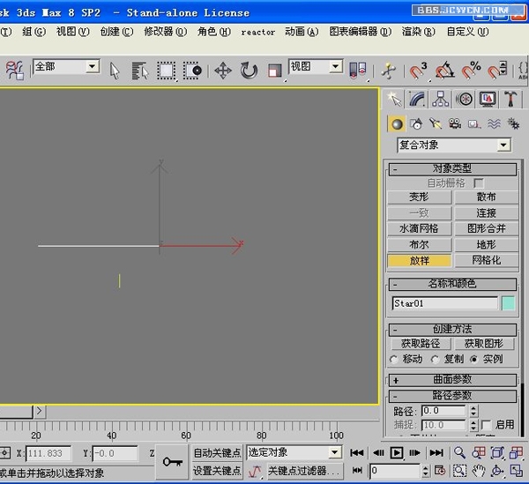Viewport: 529px width, 484px height.
Task: Collapse the 路径参数 rollout
Action: (x=452, y=396)
